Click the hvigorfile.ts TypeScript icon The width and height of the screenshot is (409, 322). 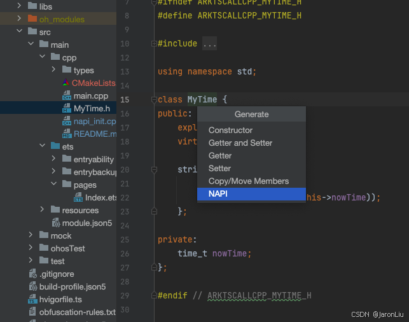[x=32, y=299]
